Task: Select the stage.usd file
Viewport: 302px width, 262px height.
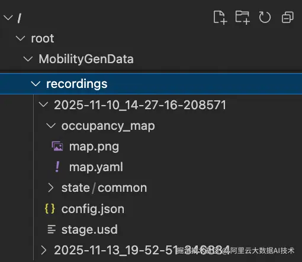Action: tap(89, 230)
